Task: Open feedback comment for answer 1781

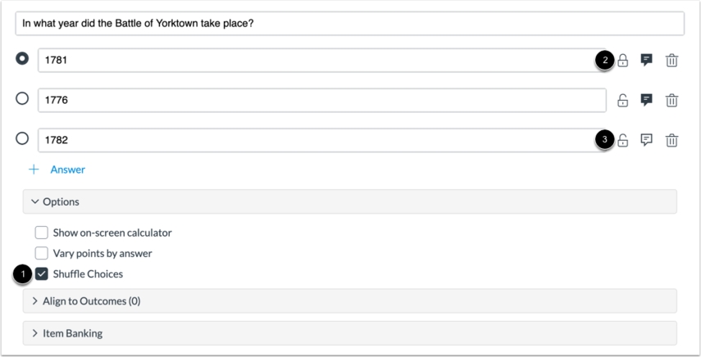Action: coord(647,60)
